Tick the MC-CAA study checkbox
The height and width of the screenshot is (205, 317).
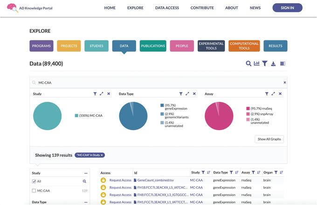tap(34, 191)
